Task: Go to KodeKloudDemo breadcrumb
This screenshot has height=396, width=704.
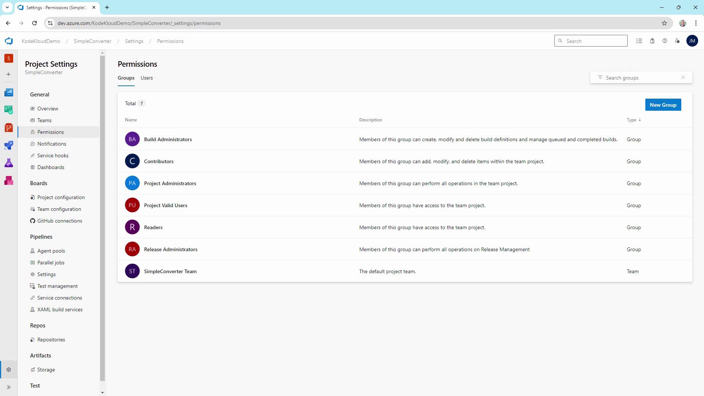Action: pyautogui.click(x=41, y=41)
